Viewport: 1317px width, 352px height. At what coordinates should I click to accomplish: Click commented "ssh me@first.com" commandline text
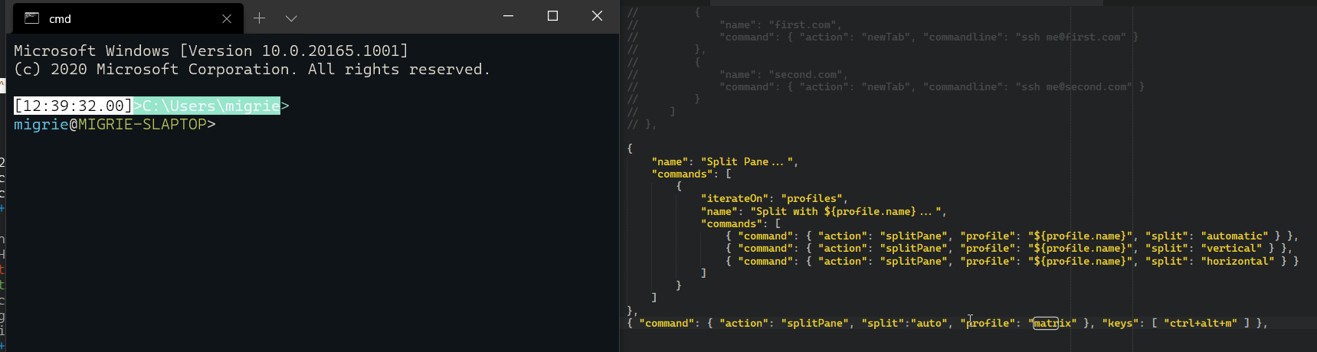1070,37
